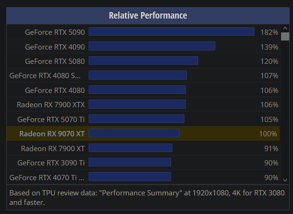Image resolution: width=293 pixels, height=214 pixels.
Task: Open the GeForce RTX 4070 Ti ... link
Action: (47, 178)
